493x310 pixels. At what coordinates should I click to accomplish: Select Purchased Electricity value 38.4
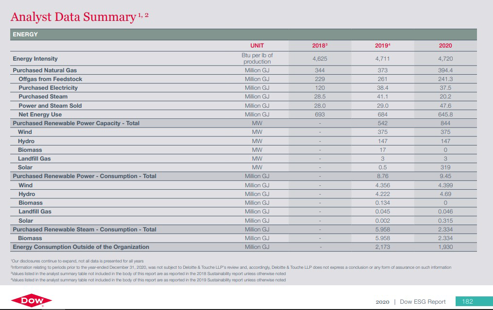pyautogui.click(x=382, y=88)
